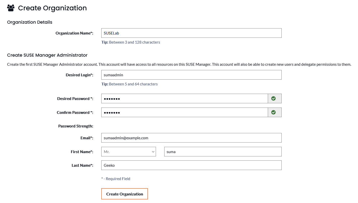Click the Last Name field containing Geeko
The width and height of the screenshot is (358, 203).
click(191, 165)
